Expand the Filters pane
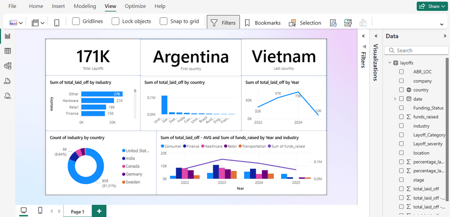 (363, 36)
